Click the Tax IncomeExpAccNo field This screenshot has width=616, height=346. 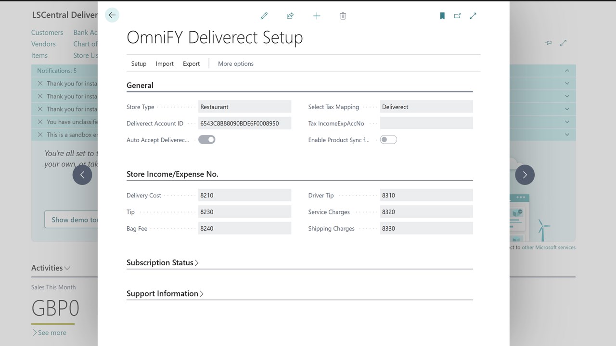click(x=426, y=123)
